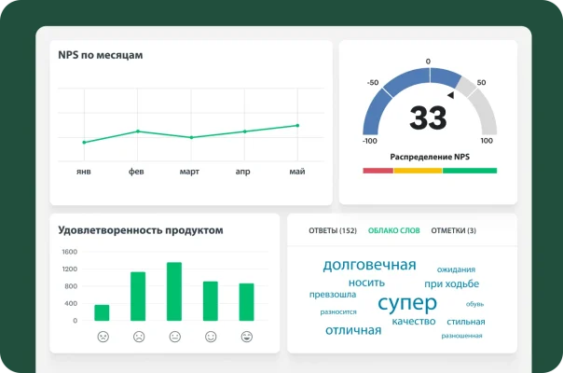Click the green promoters segment of distribution bar

tap(470, 171)
